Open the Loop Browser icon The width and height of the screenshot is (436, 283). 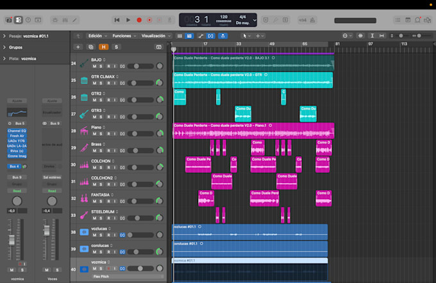click(x=417, y=20)
